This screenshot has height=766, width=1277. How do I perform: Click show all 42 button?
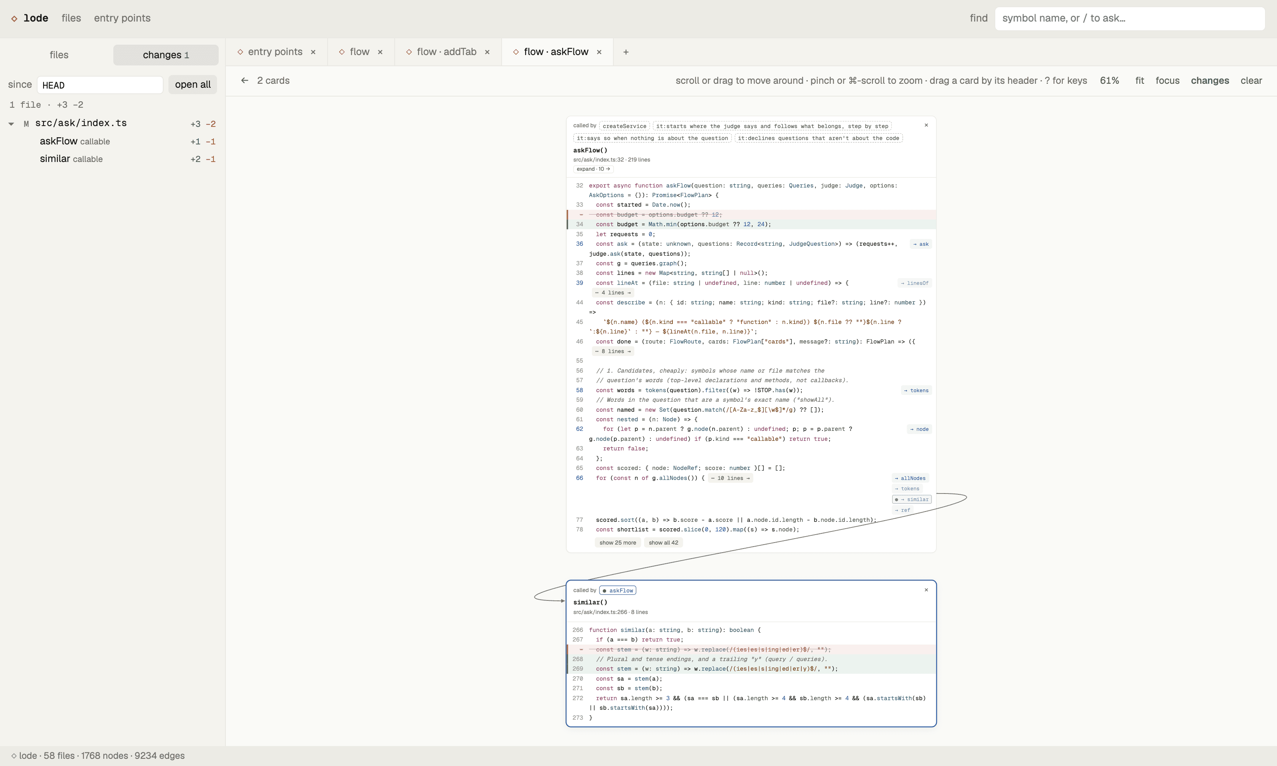[x=663, y=543]
